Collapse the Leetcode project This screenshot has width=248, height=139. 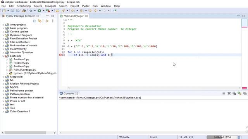pos(3,56)
